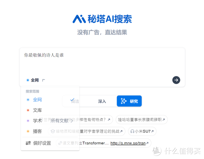The width and height of the screenshot is (204, 159).
Task: Click the purple dot next to 学术
Action: pos(28,121)
